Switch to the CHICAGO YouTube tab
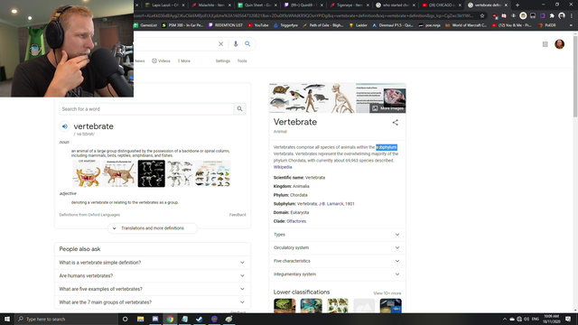The height and width of the screenshot is (325, 578). click(442, 5)
